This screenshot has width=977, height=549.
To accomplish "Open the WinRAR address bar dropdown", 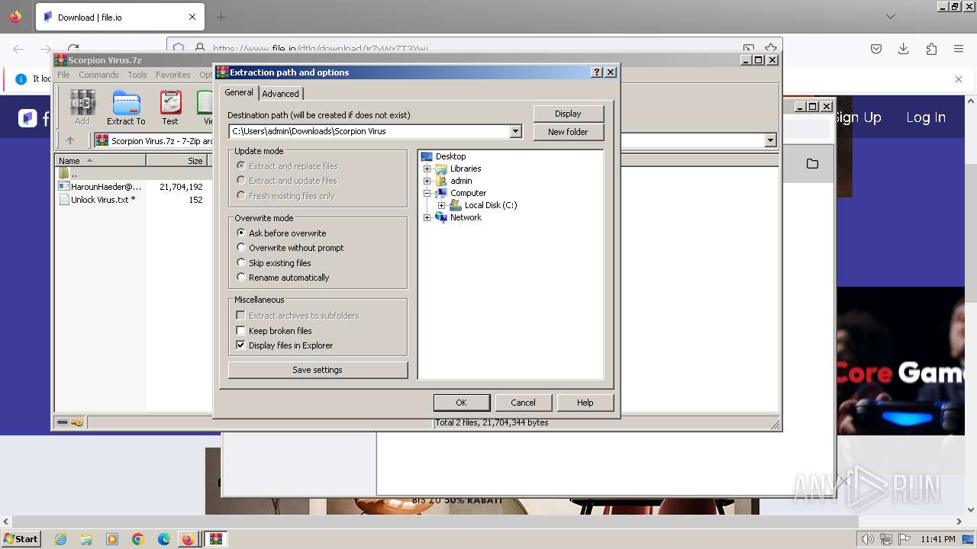I will (x=770, y=140).
